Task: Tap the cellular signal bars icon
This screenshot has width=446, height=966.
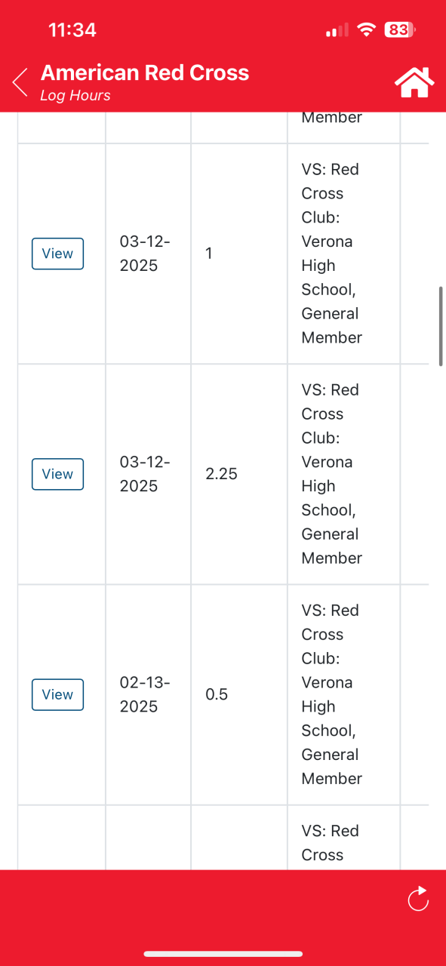Action: (x=337, y=30)
